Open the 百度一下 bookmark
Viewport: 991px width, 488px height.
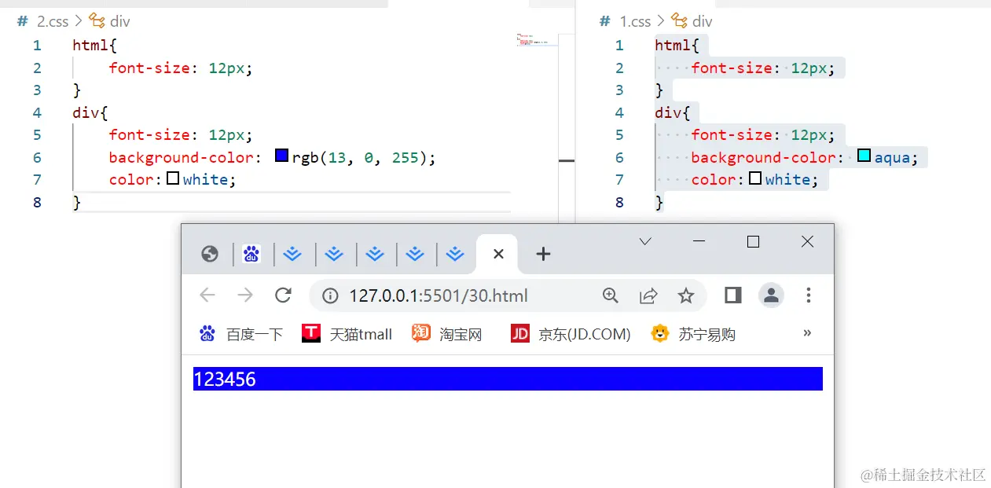click(x=241, y=334)
